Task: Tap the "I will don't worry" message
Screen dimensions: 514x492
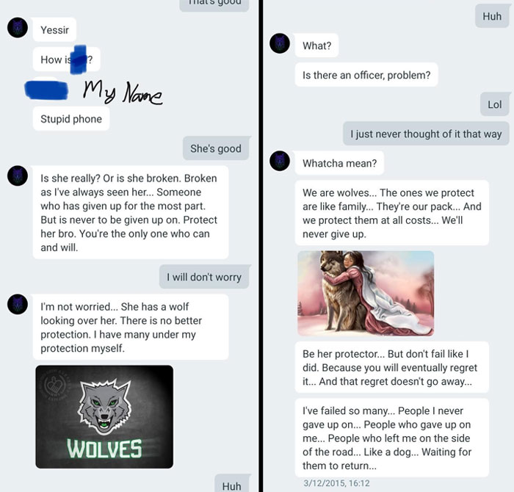Action: pyautogui.click(x=204, y=277)
